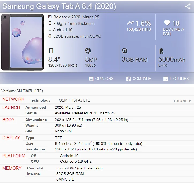Click the LAUNCH section heading
Image resolution: width=194 pixels, height=183 pixels.
[x=11, y=107]
